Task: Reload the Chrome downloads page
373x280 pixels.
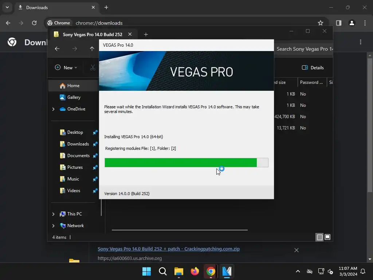Action: pos(34,23)
